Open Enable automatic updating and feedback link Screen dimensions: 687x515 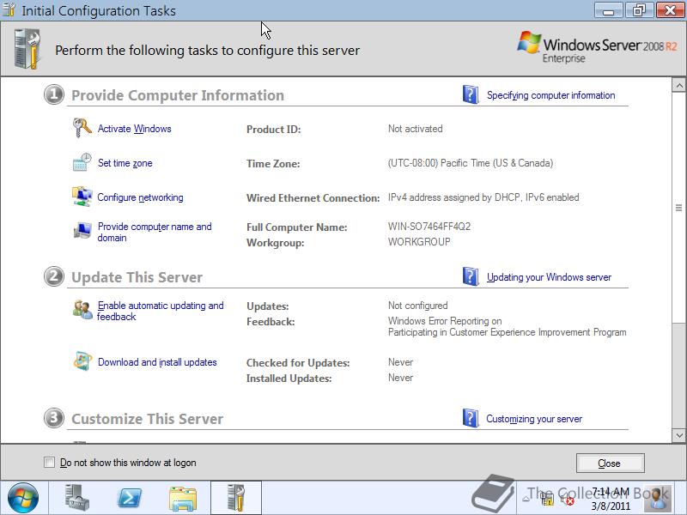[x=160, y=311]
